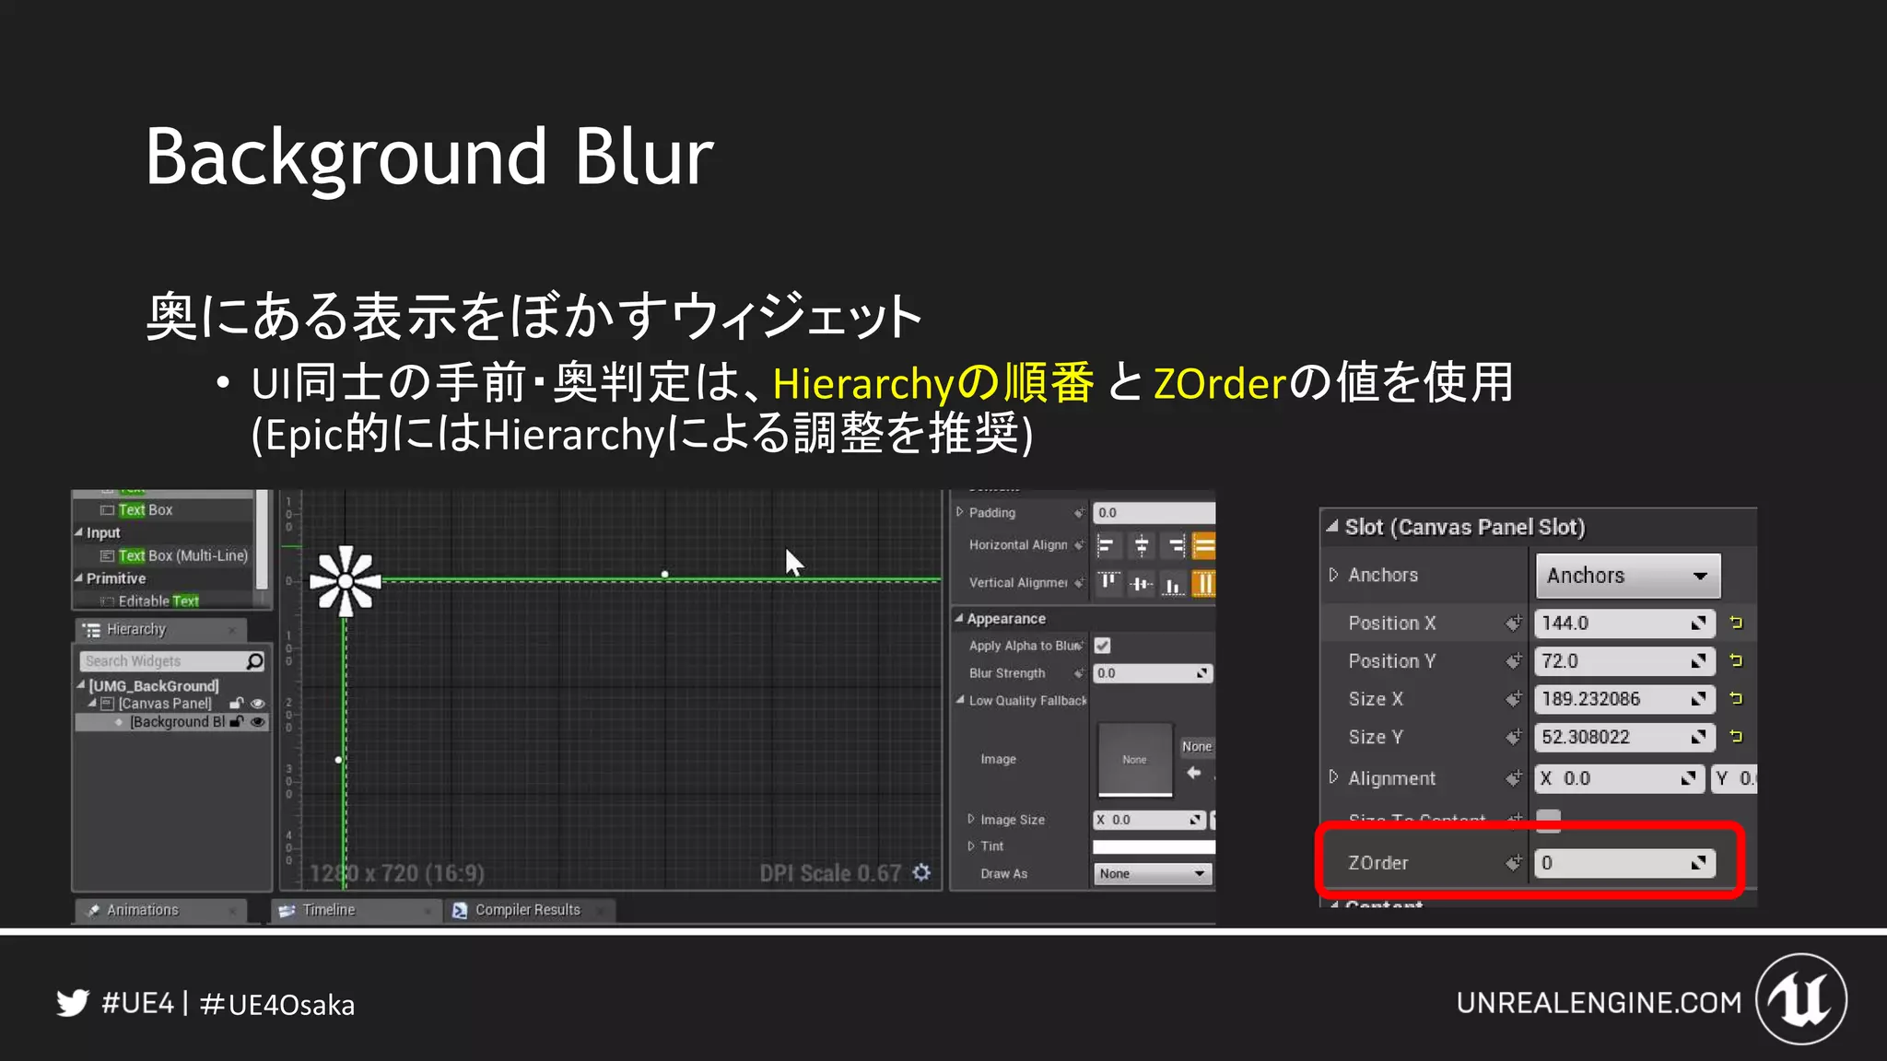This screenshot has height=1061, width=1887.
Task: Click the bind icon next to Padding
Action: [x=1079, y=512]
